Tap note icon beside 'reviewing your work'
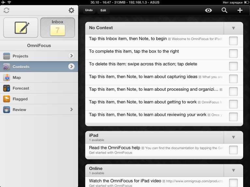Image resolution: width=250 pixels, height=187 pixels. click(x=209, y=115)
